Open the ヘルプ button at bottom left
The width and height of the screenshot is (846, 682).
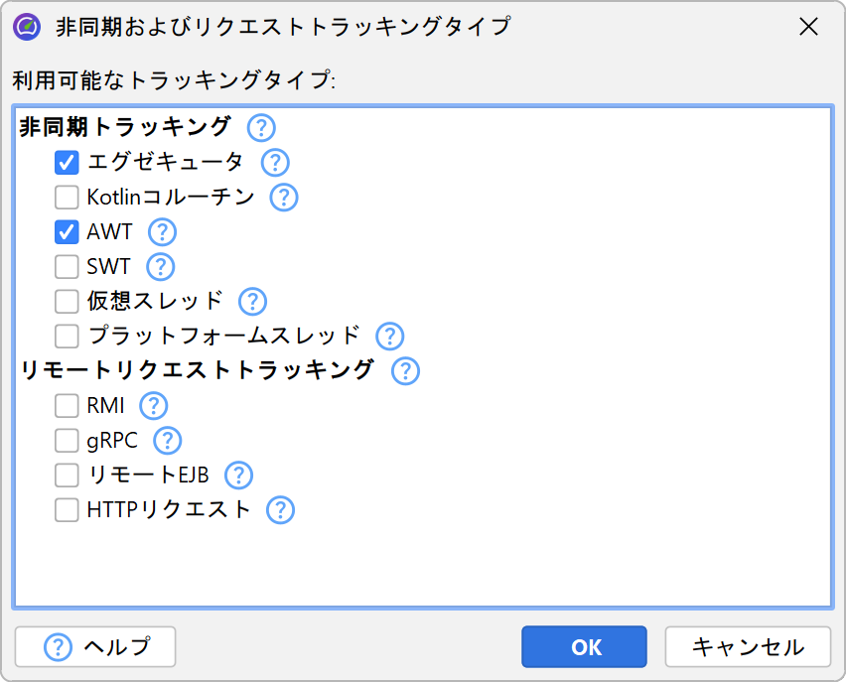click(95, 647)
